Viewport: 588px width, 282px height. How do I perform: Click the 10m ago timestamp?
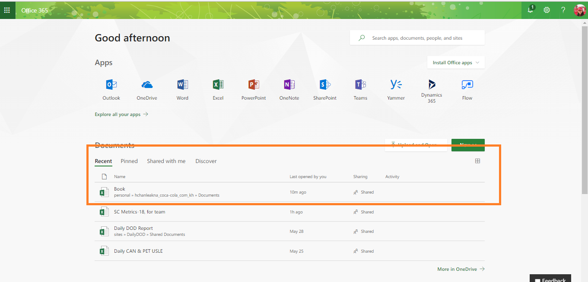298,192
